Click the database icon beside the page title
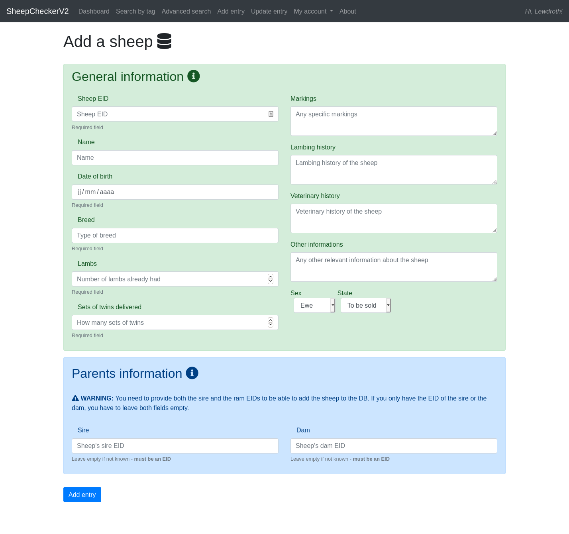Image resolution: width=569 pixels, height=534 pixels. tap(164, 41)
